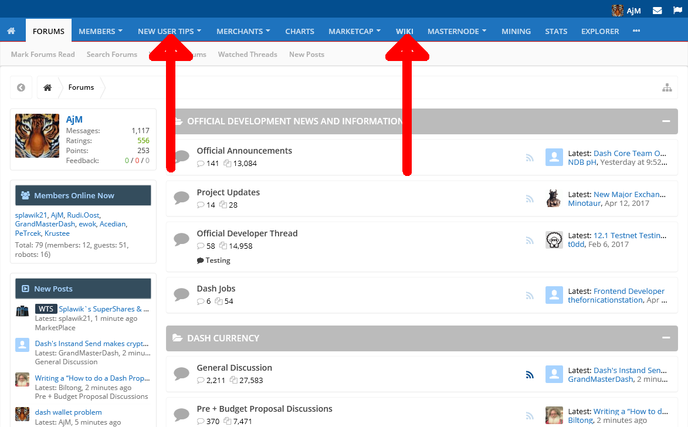This screenshot has height=427, width=688.
Task: Open Watched Threads link
Action: tap(248, 55)
